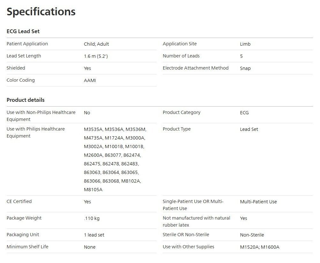
Task: Click the CE Certified label
Action: point(19,201)
